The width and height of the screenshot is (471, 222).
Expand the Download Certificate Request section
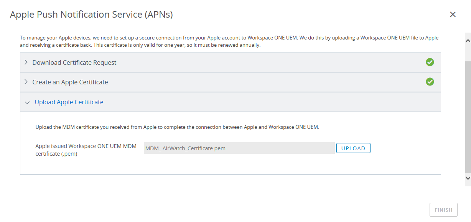26,62
